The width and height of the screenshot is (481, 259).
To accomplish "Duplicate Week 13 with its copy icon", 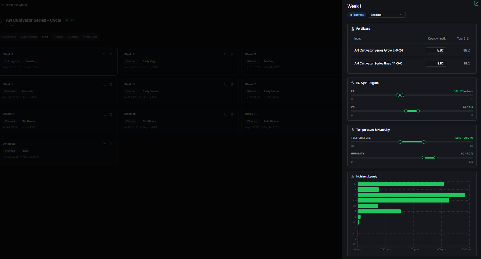I will [x=105, y=144].
